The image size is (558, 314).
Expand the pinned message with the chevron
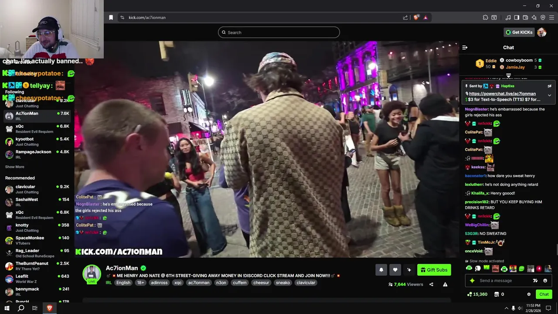[x=549, y=95]
